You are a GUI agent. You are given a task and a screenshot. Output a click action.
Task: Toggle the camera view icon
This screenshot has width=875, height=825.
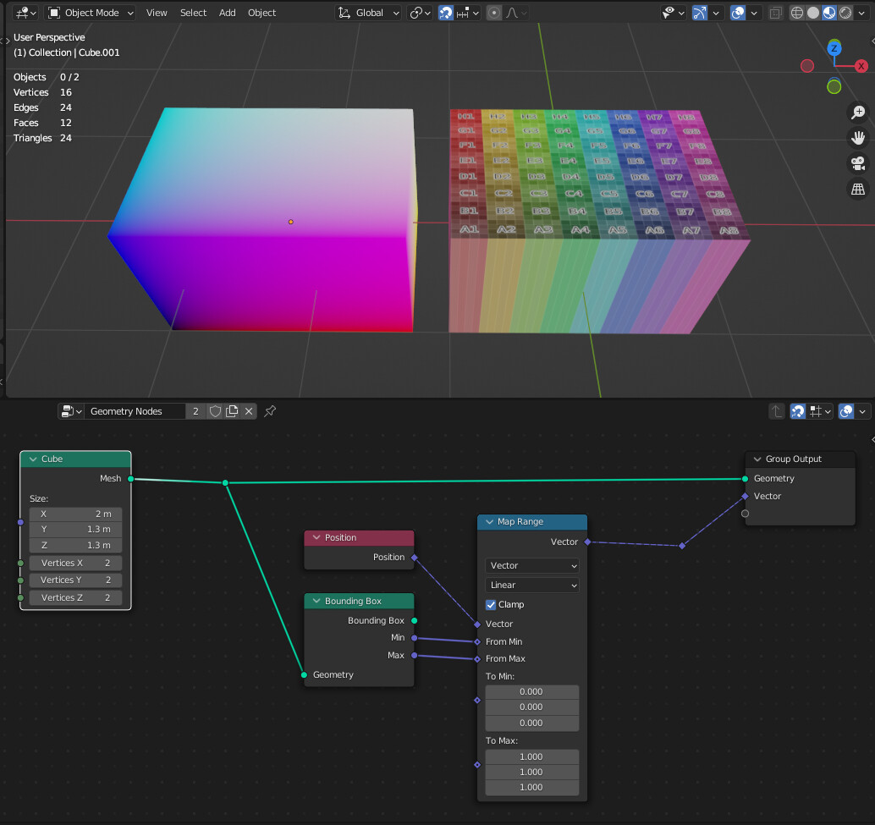(858, 162)
